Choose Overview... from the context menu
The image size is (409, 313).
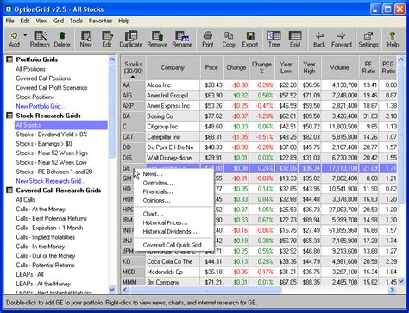coord(173,183)
